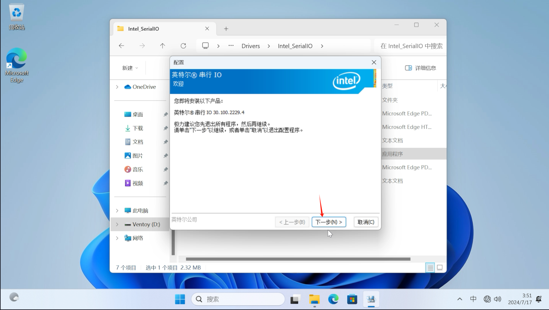Expand the 网络 (Network) node
Image resolution: width=549 pixels, height=310 pixels.
[117, 238]
